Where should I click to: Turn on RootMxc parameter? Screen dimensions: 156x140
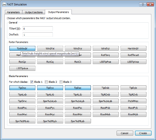click(x=22, y=114)
